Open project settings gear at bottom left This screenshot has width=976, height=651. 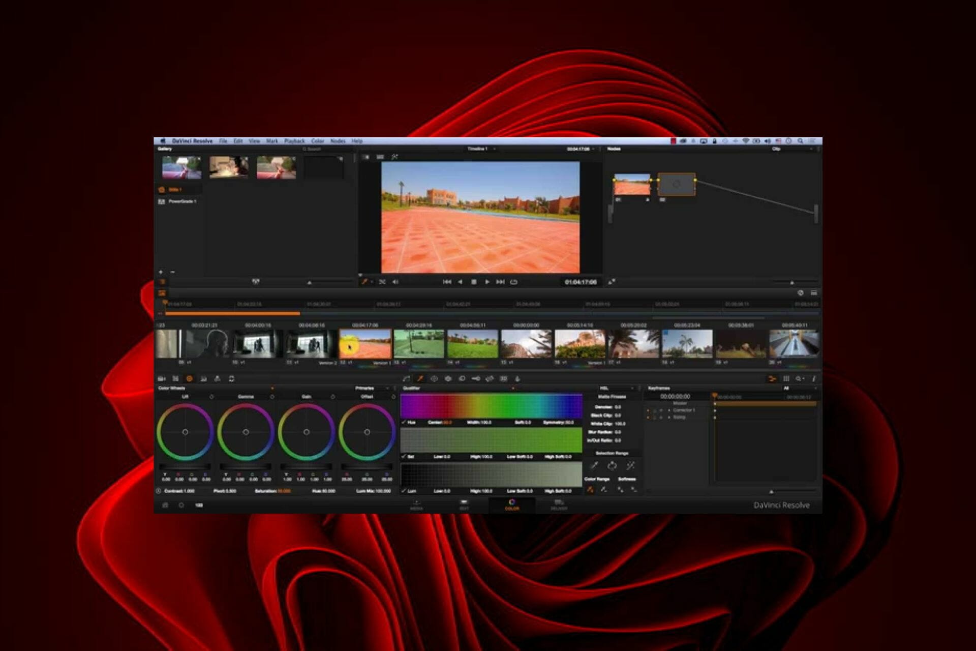coord(181,505)
